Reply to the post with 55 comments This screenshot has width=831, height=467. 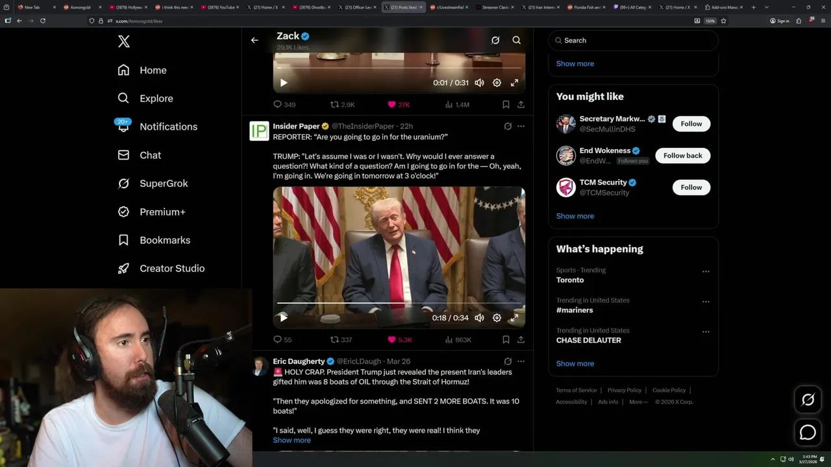tap(282, 339)
